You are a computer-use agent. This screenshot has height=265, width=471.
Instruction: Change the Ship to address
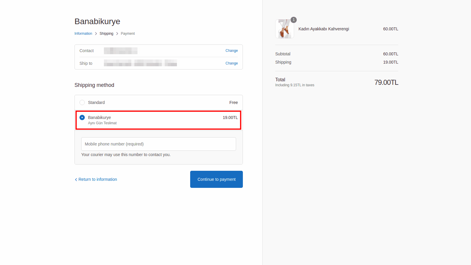tap(231, 63)
